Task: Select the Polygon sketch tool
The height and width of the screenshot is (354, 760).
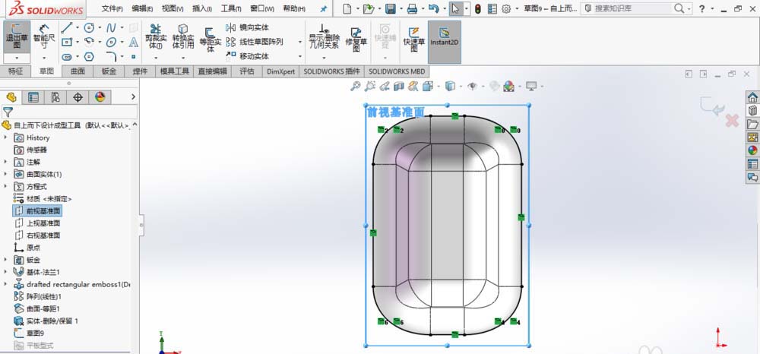Action: 89,57
